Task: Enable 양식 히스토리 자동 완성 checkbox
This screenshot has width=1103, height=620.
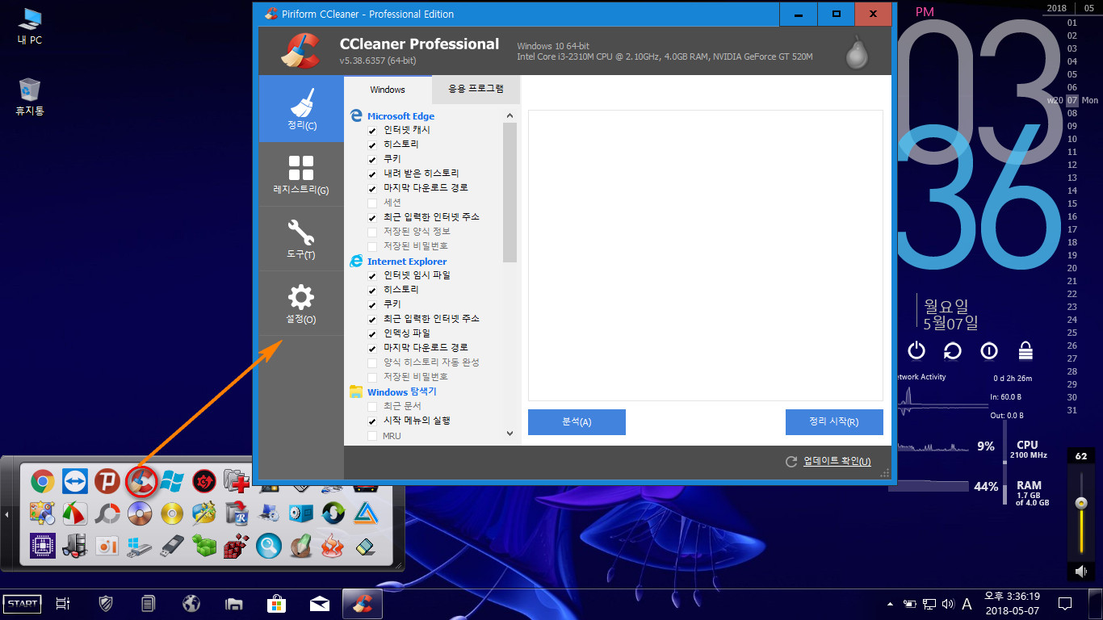Action: click(x=372, y=362)
